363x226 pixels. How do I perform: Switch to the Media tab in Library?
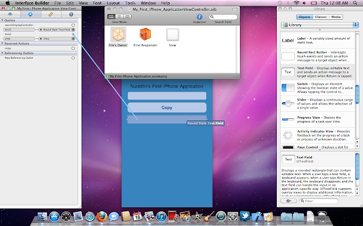click(x=336, y=17)
